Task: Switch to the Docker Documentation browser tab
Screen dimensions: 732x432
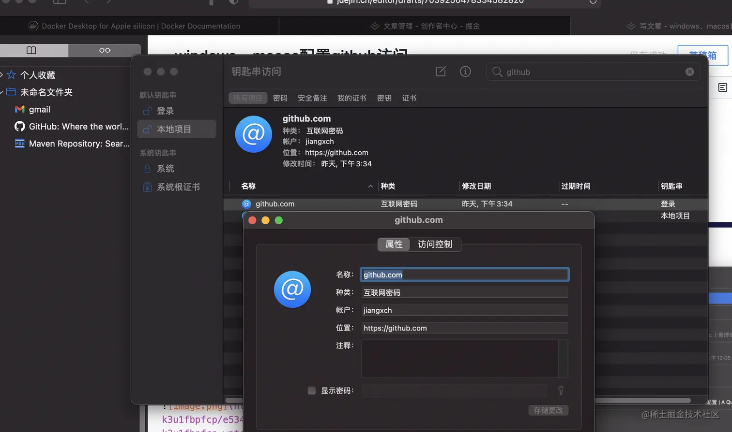Action: (139, 26)
